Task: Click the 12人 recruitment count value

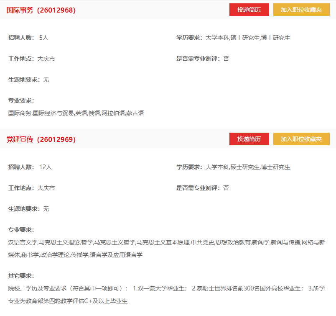Action: pyautogui.click(x=45, y=167)
